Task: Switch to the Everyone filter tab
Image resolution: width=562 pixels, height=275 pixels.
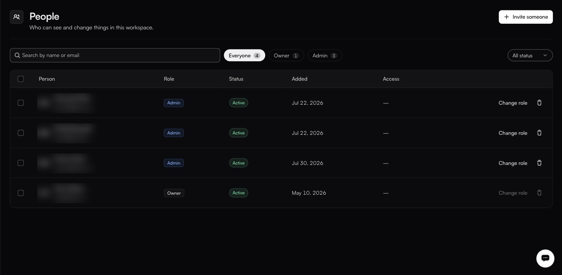Action: 244,56
